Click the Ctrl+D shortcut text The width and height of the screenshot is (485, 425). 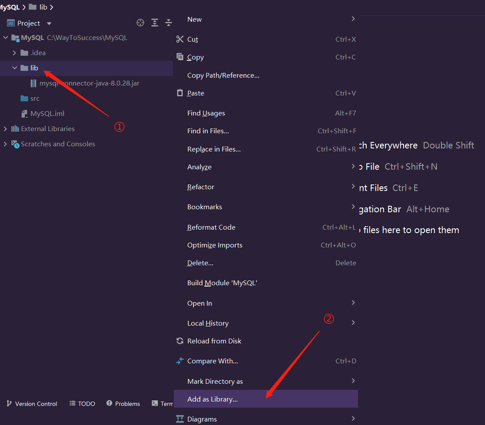pyautogui.click(x=346, y=361)
